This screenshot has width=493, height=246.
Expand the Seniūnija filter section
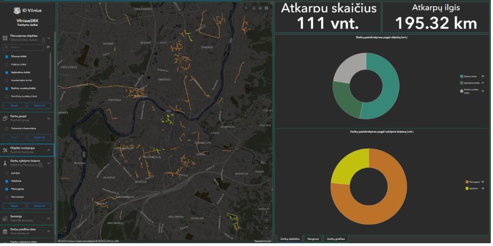click(49, 218)
